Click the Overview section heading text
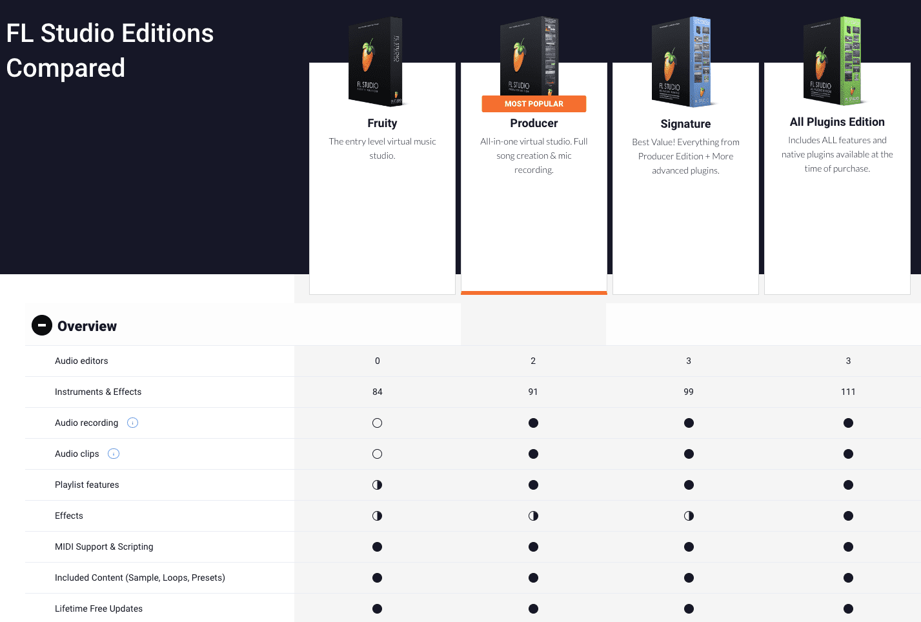Screen dimensions: 921x622 [x=87, y=326]
